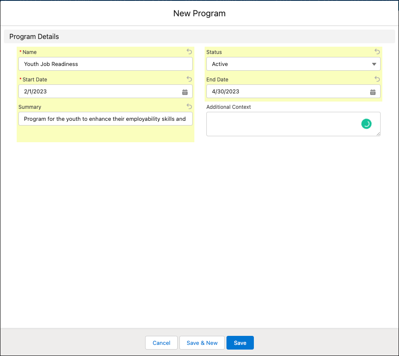This screenshot has height=356, width=399.
Task: Click the Einstein AI icon in Additional Context
Action: point(366,123)
